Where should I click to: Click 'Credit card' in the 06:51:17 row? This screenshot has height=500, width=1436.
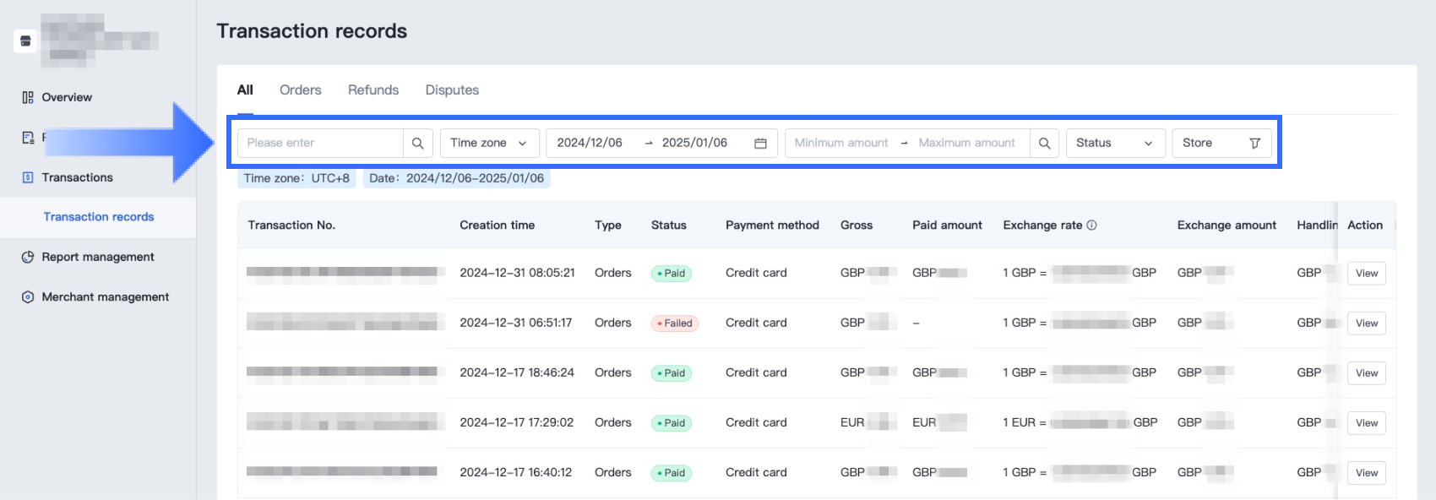tap(756, 323)
